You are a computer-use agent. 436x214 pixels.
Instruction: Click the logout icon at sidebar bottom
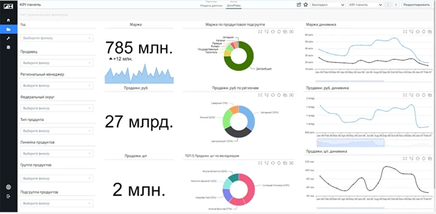[9, 196]
